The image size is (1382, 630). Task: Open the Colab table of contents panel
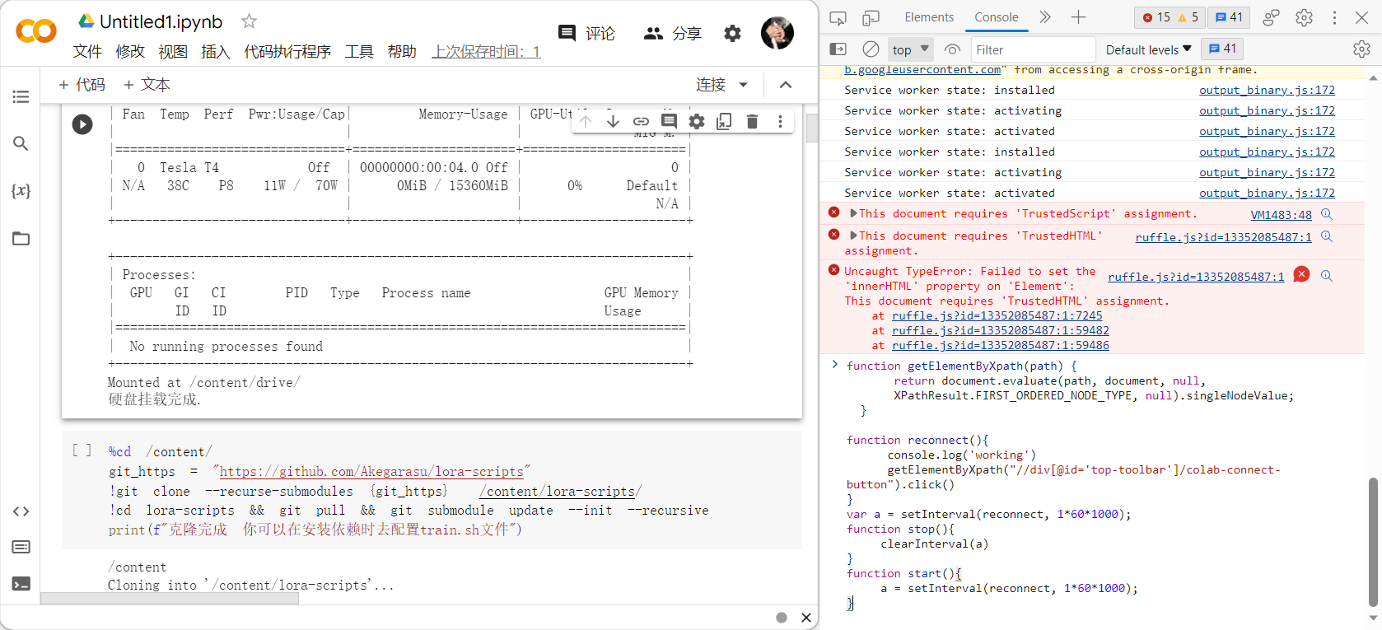pyautogui.click(x=21, y=97)
